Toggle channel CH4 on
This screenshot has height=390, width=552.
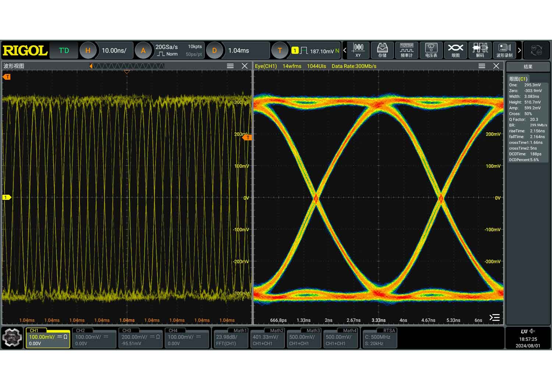pos(187,338)
